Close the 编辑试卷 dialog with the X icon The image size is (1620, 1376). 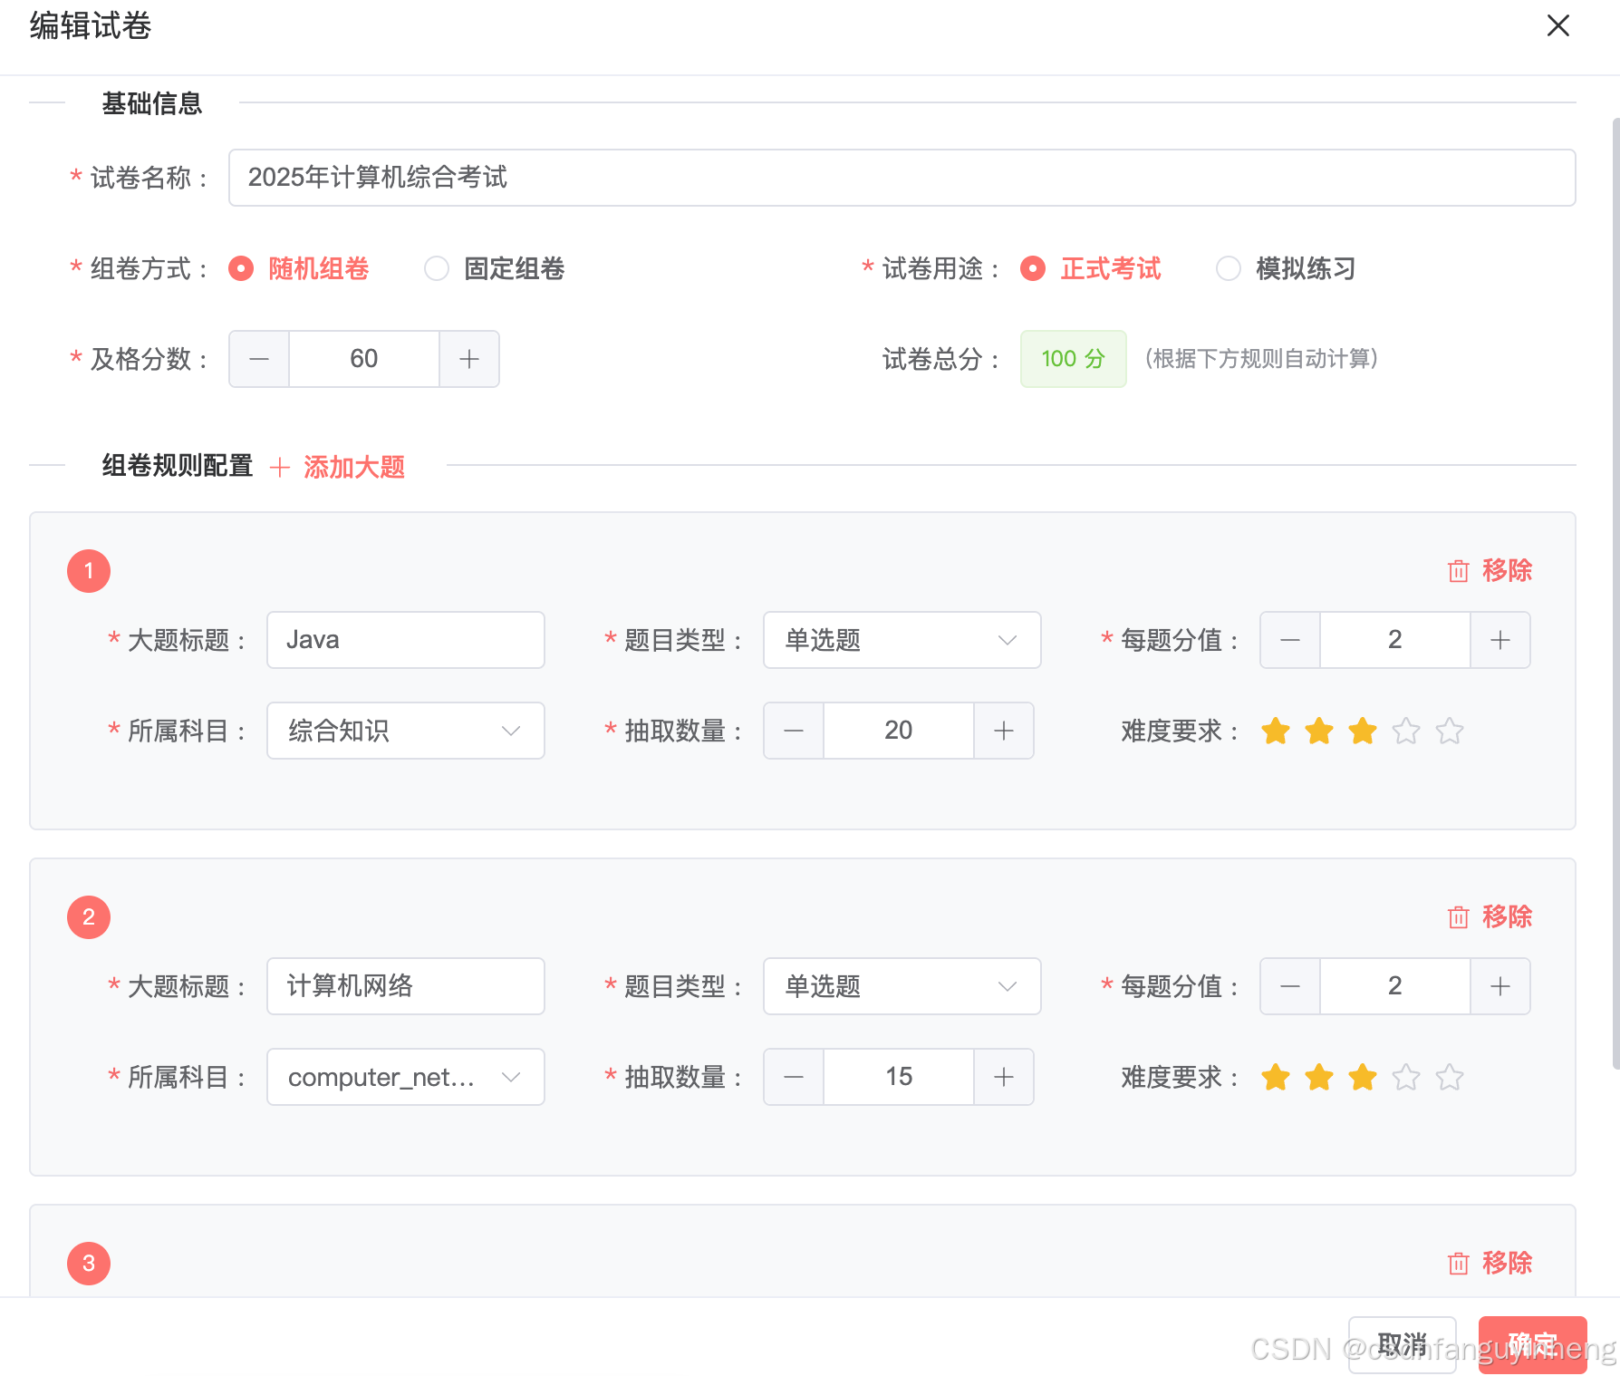click(1557, 25)
